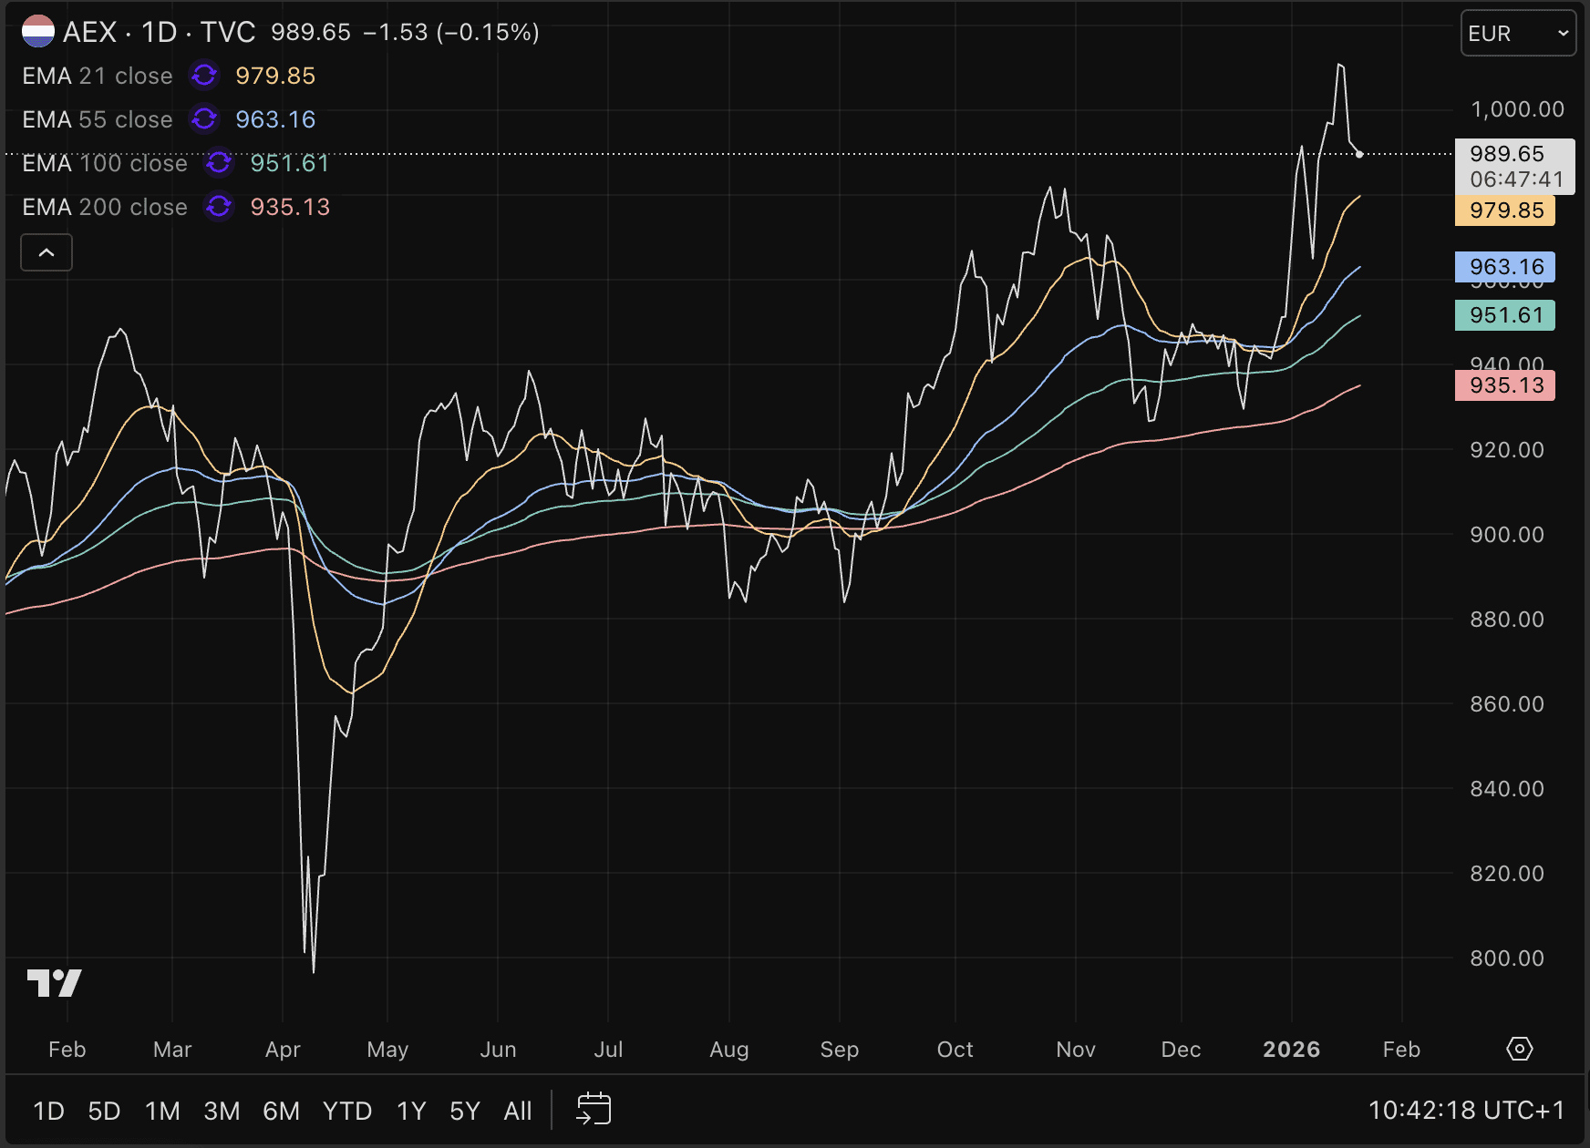
Task: Click the AEX symbol title
Action: point(89,32)
